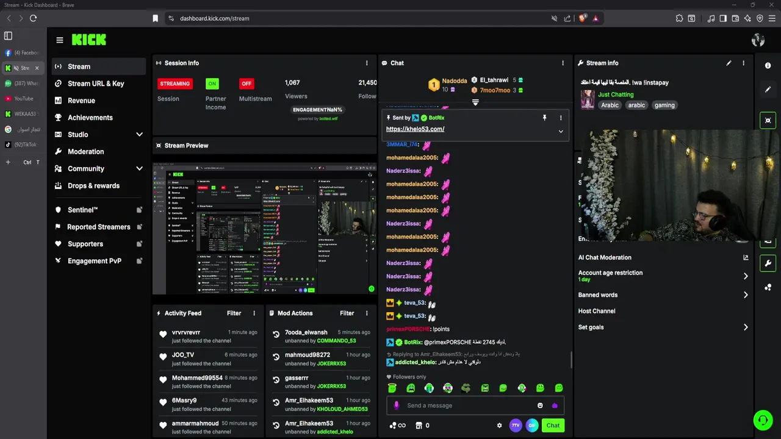Open pinned message three-dot options
781x439 pixels.
click(x=561, y=118)
